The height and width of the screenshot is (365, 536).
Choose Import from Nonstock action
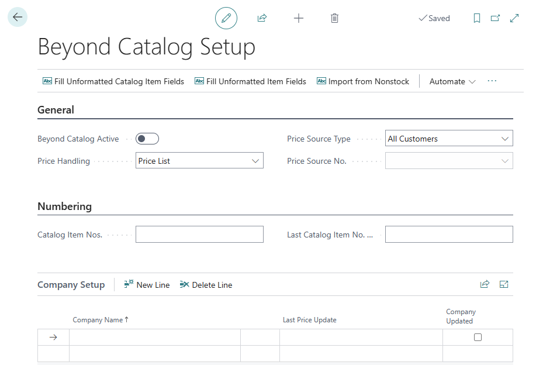363,81
